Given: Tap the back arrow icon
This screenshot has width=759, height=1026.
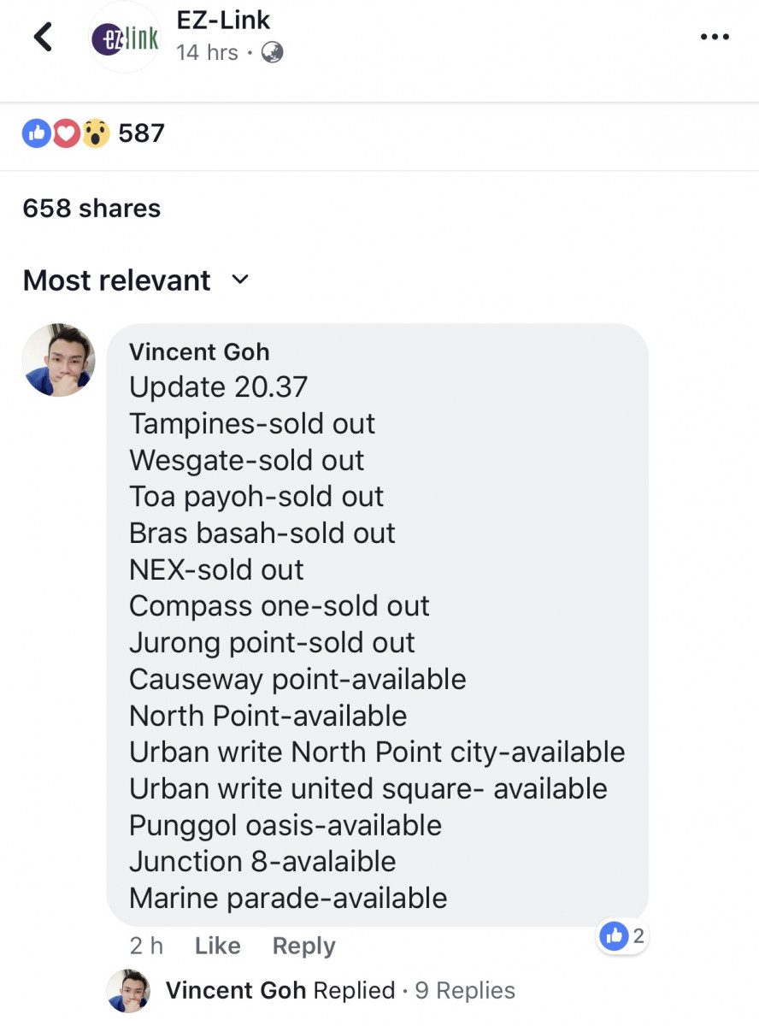Looking at the screenshot, I should pyautogui.click(x=43, y=37).
